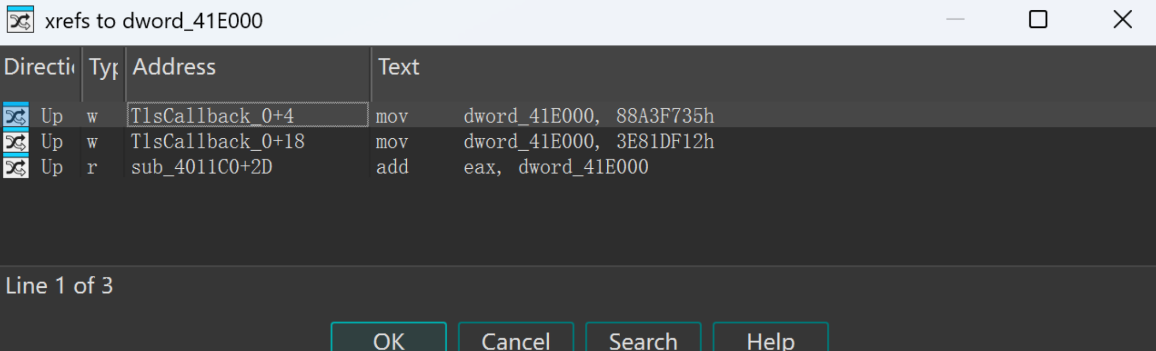Select the sub_4011C0+2D address entry
The width and height of the screenshot is (1156, 351).
pyautogui.click(x=202, y=167)
